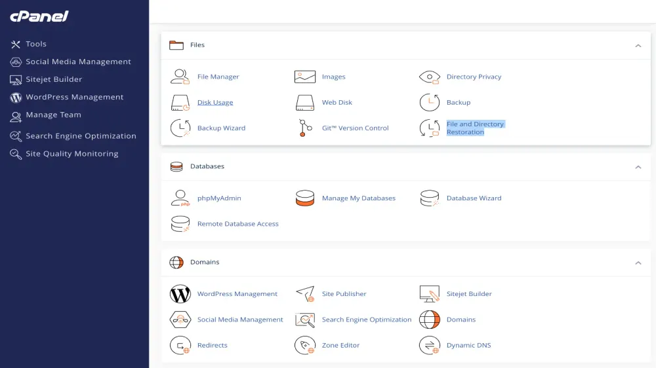Screen dimensions: 656x368
Task: Open the Database Wizard icon
Action: point(430,198)
